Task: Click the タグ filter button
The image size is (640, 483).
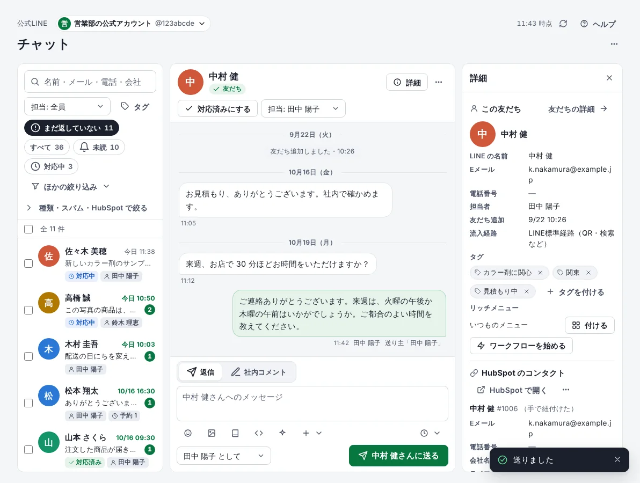Action: pyautogui.click(x=135, y=106)
